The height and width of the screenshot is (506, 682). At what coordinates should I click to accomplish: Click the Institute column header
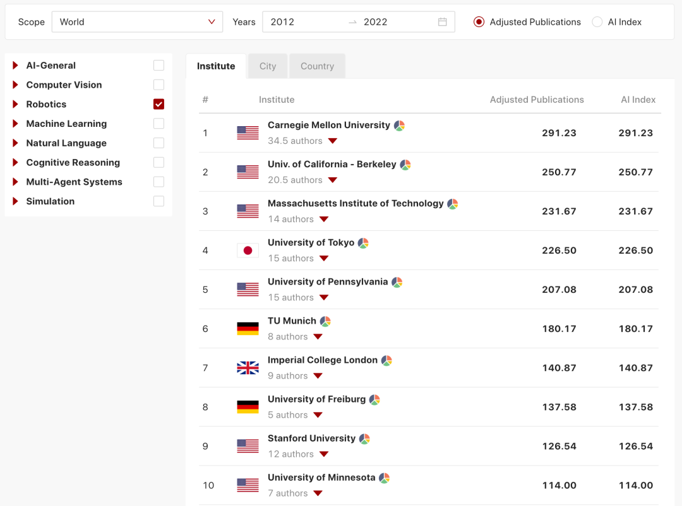pos(277,100)
